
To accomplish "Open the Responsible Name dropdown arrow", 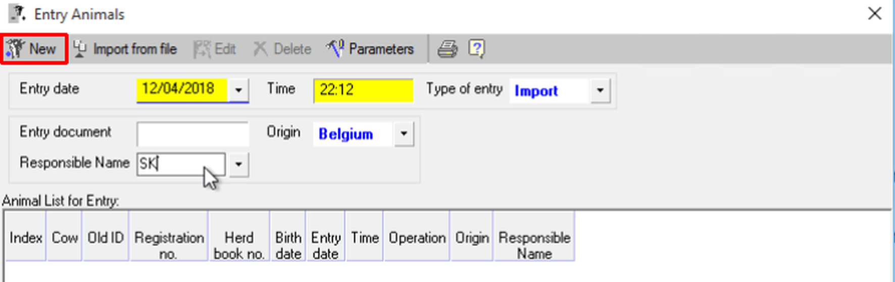I will coord(238,164).
